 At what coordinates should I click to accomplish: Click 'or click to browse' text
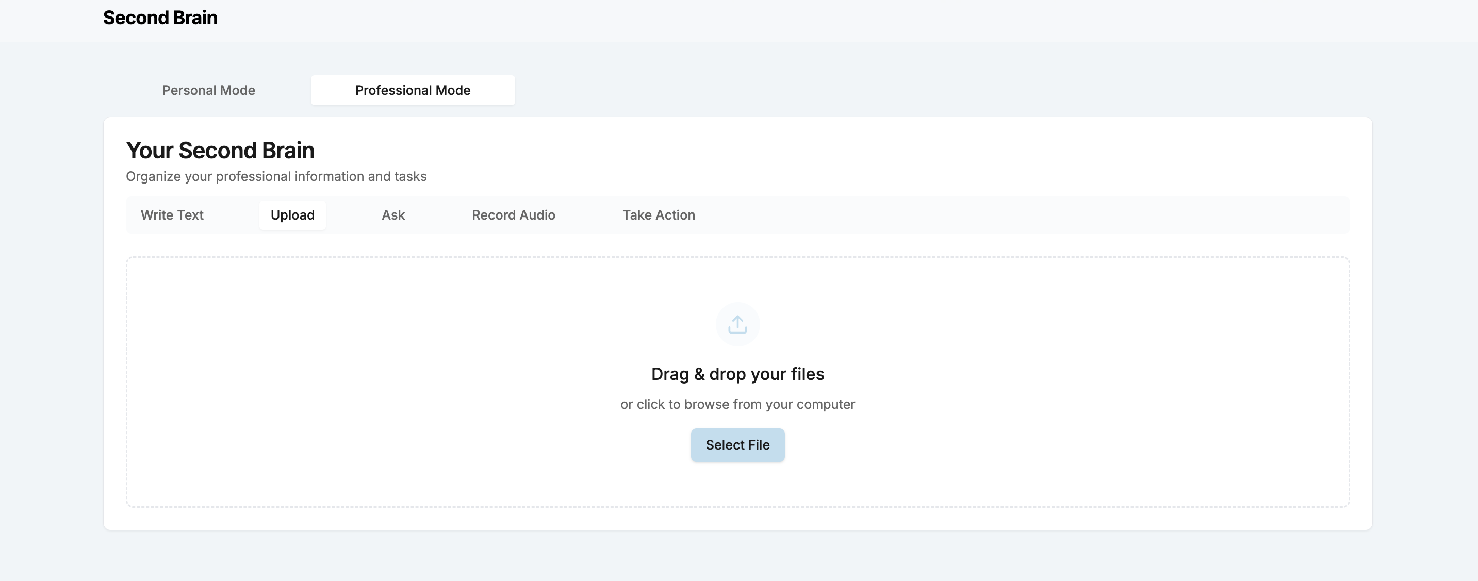click(x=737, y=404)
